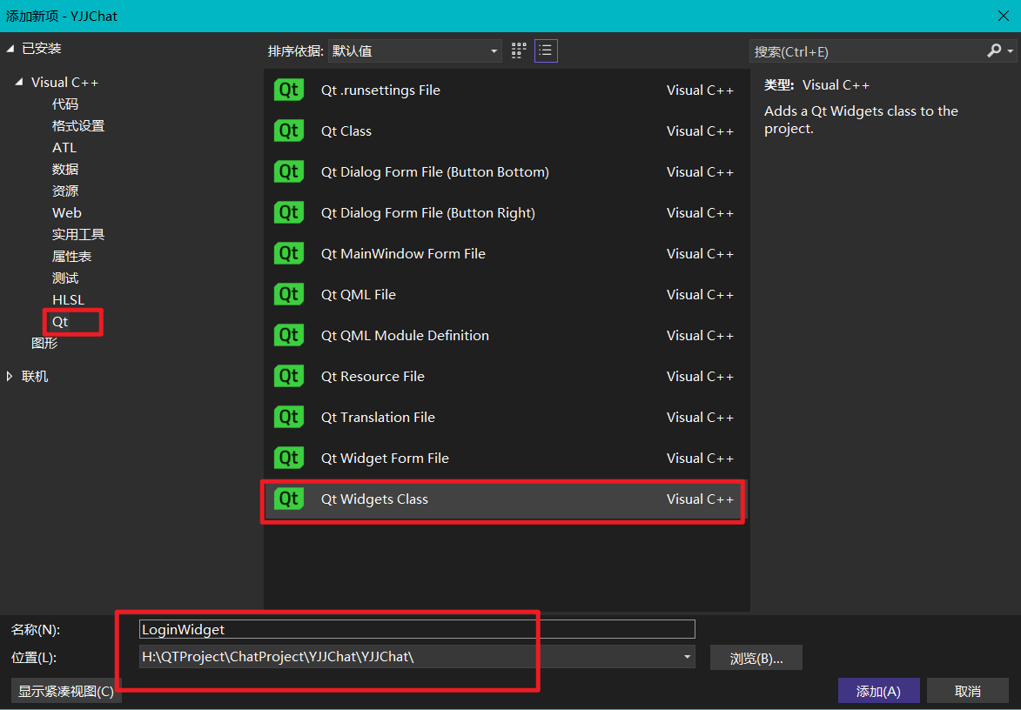1021x710 pixels.
Task: Click the search magnifier icon
Action: [994, 50]
